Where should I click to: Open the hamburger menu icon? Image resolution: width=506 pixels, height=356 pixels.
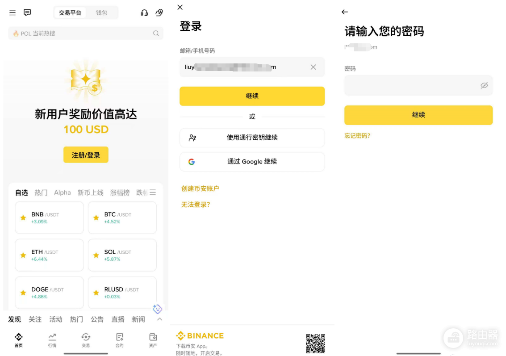(12, 13)
